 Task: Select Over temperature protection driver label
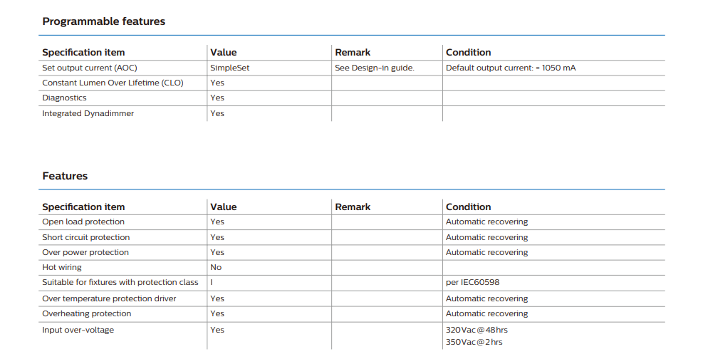[109, 298]
